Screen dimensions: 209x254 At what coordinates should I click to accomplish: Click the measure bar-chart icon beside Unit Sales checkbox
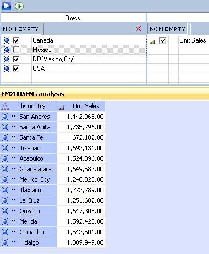click(152, 42)
